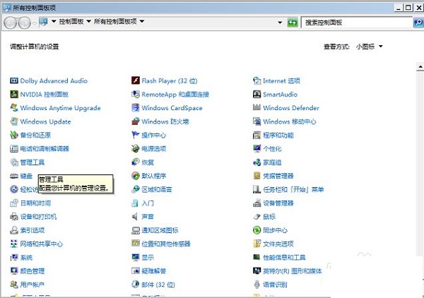Viewport: 424px width, 298px height.
Task: Open 颜色管理
Action: click(x=33, y=271)
